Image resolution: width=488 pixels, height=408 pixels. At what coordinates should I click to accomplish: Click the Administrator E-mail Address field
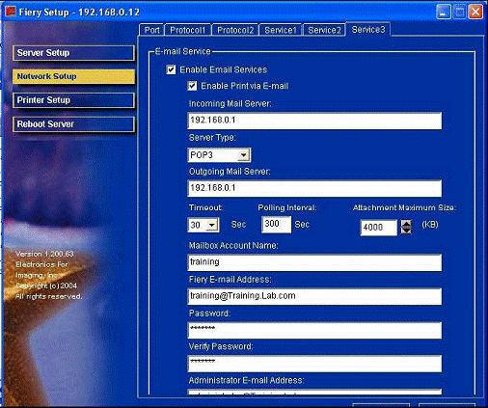click(x=314, y=392)
